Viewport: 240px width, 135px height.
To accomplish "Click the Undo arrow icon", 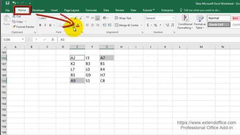I will pos(14,3).
